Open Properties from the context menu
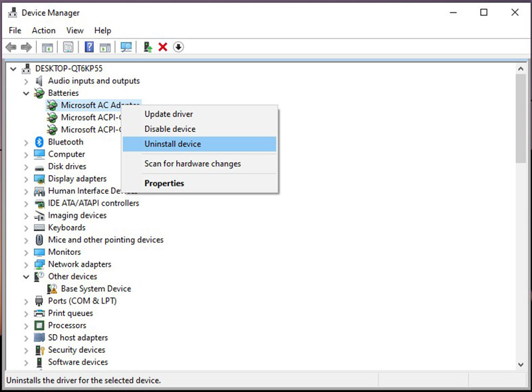Screen dimensions: 532x392 [x=199, y=184]
